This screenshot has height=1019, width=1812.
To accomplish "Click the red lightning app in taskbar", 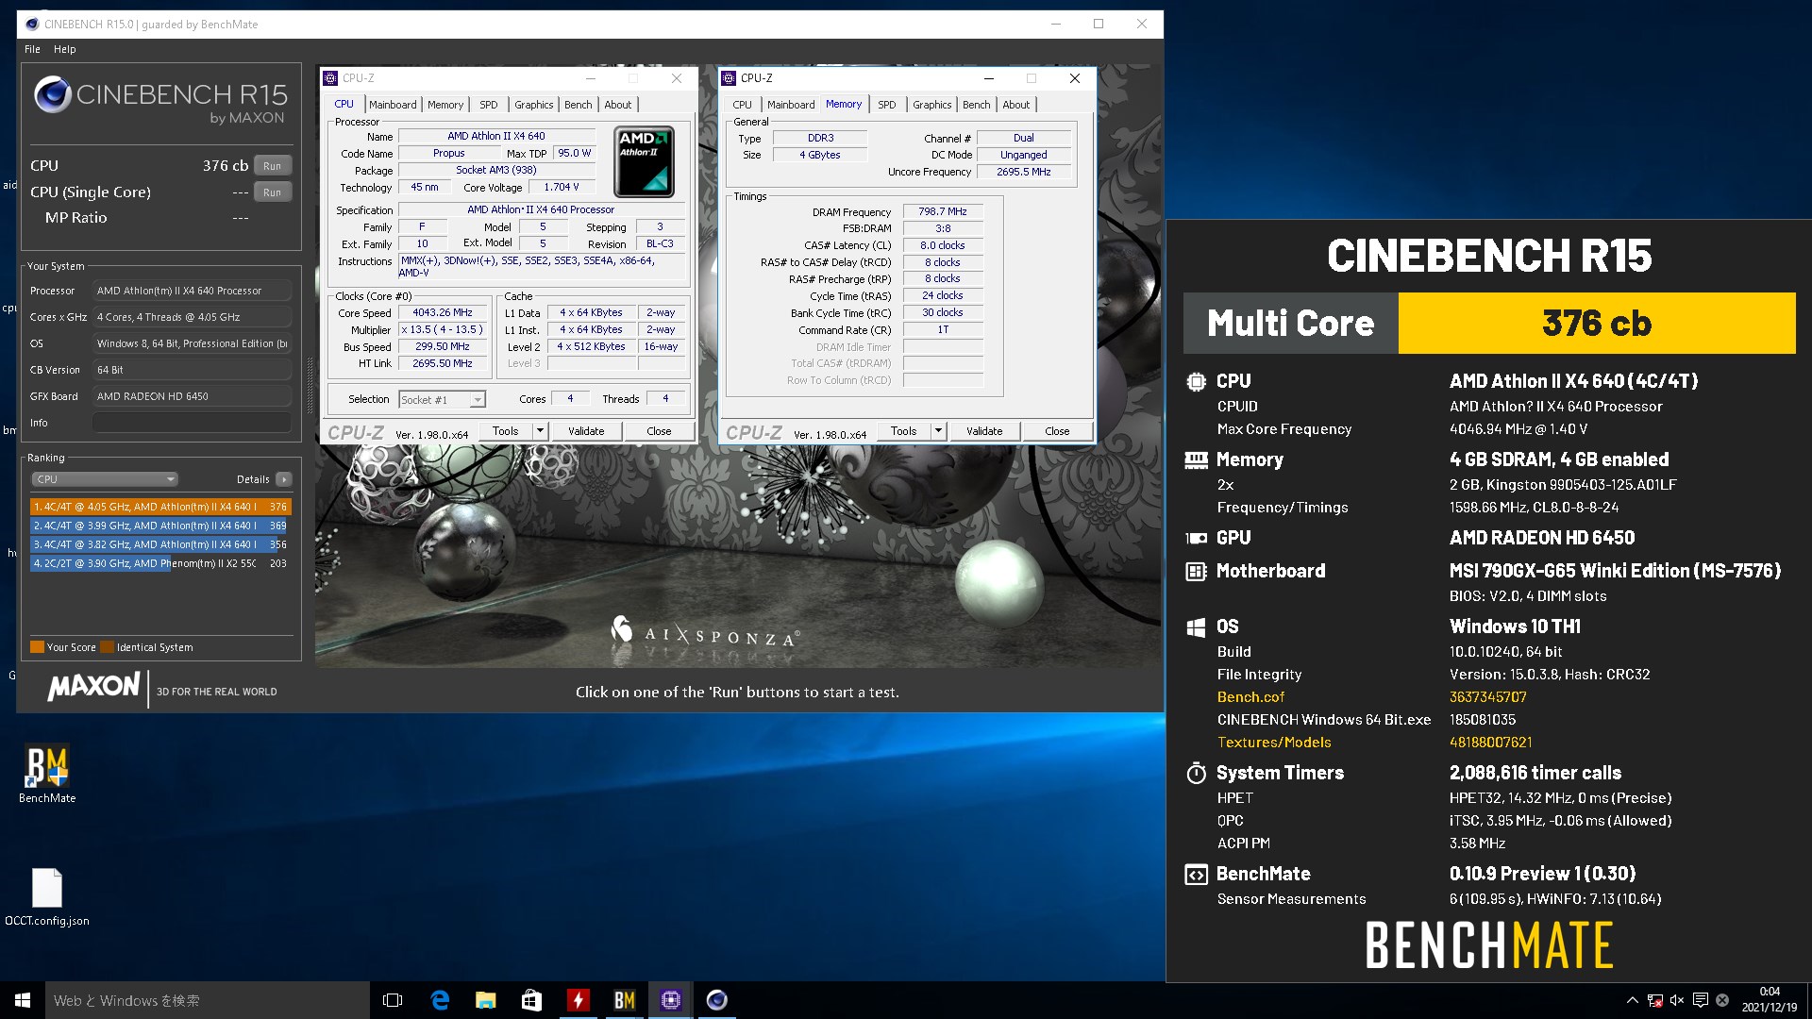I will pos(578,1000).
